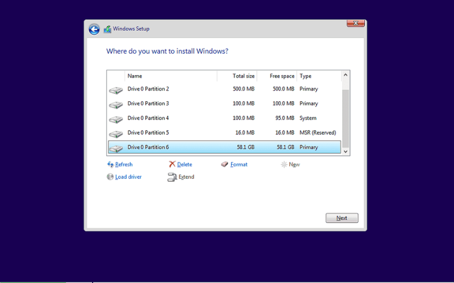Screen dimensions: 454x283
Task: Select Drive 0 Partition 5
Action: 224,132
